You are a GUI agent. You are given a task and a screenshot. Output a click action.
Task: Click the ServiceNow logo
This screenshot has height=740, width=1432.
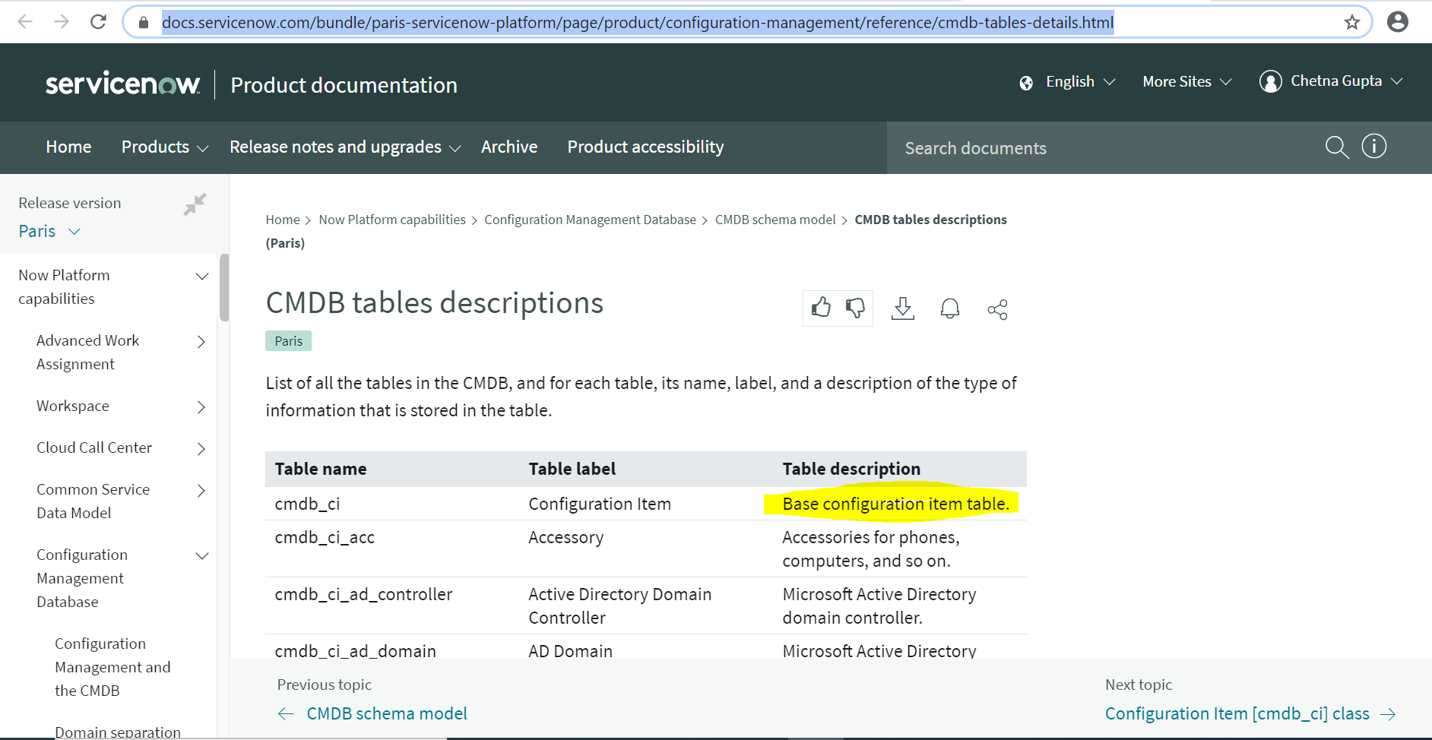tap(122, 83)
